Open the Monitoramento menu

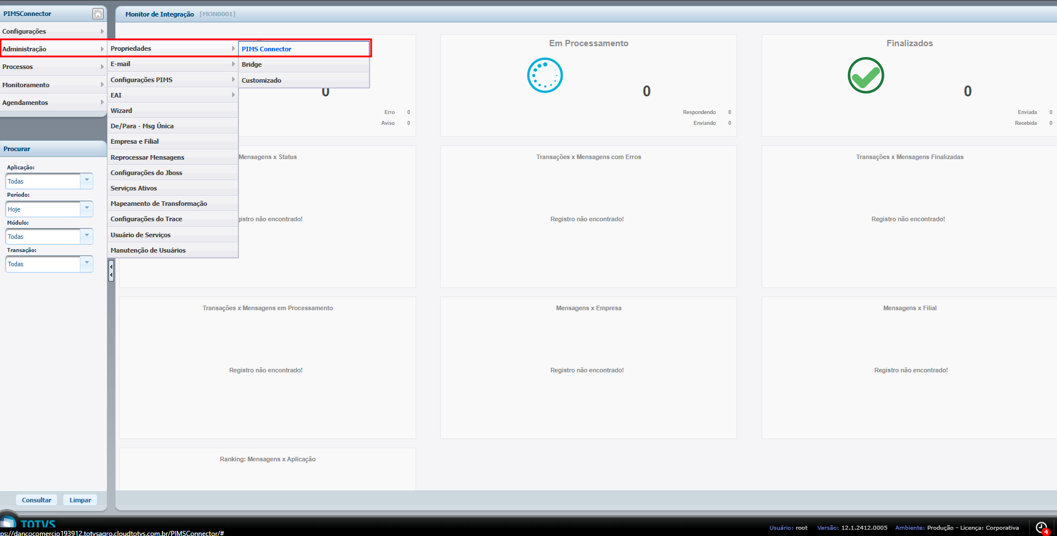click(53, 85)
